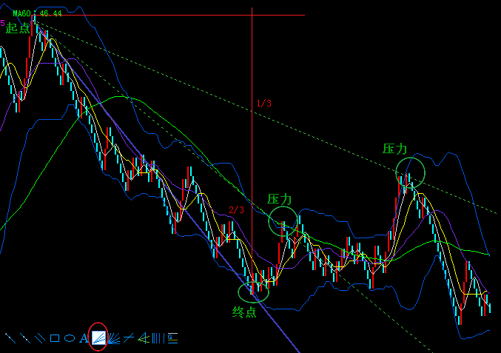501x353 pixels.
Task: Select the Gann fan lines tool
Action: pyautogui.click(x=113, y=338)
